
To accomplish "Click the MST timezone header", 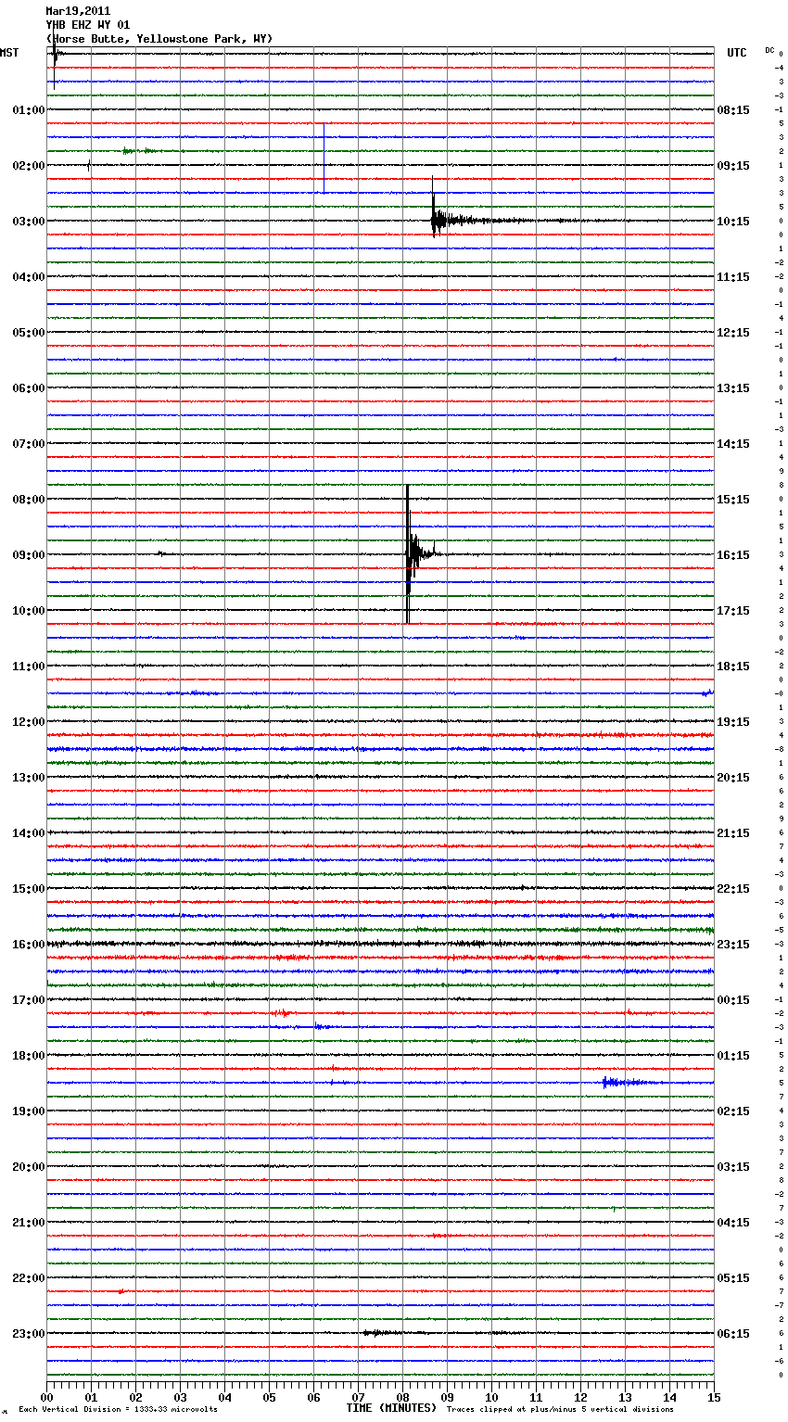I will pos(9,53).
